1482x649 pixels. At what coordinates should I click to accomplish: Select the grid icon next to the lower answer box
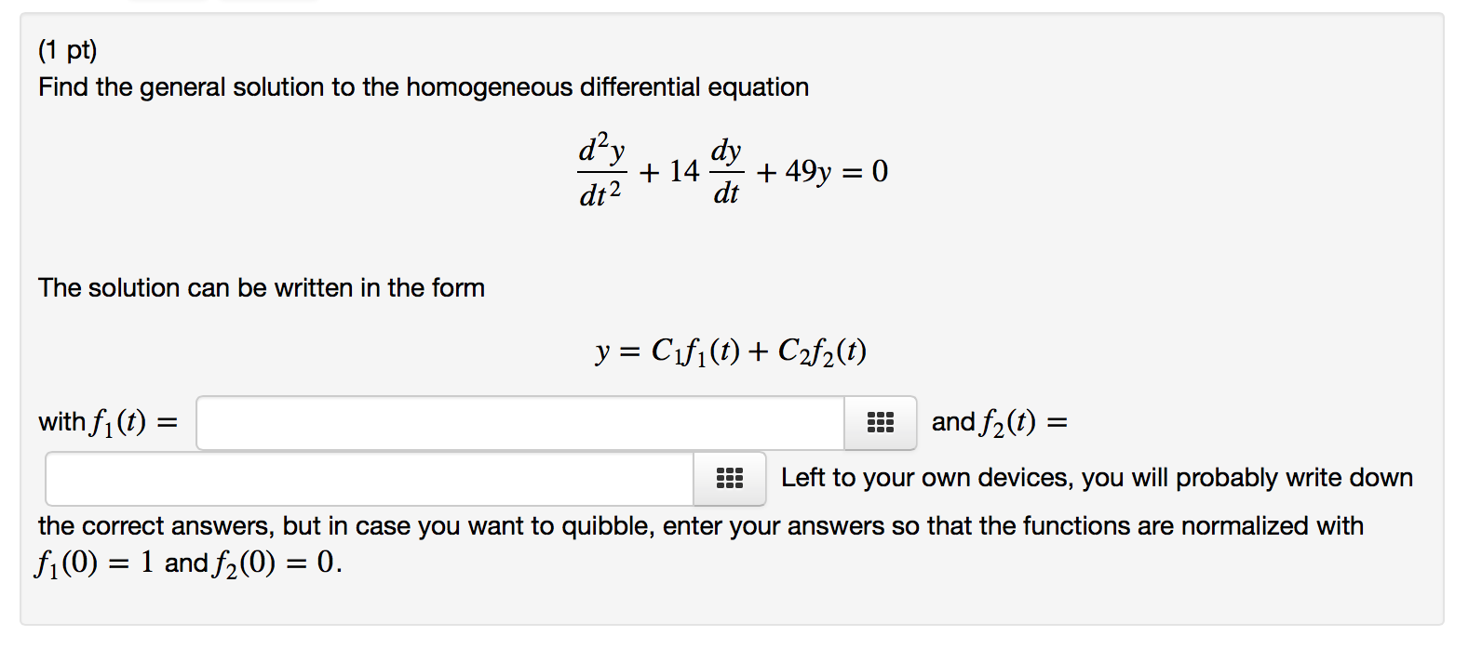[729, 478]
